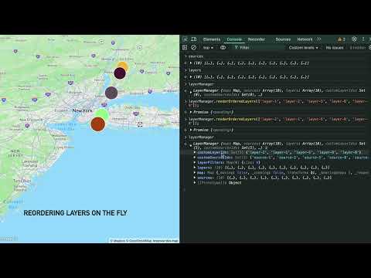Expand the customLayerIds Set property
This screenshot has width=371, height=278.
[195, 152]
